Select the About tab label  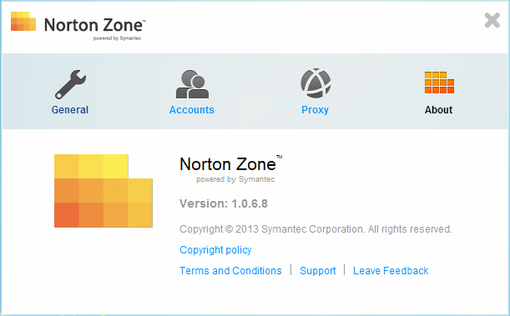(x=438, y=110)
